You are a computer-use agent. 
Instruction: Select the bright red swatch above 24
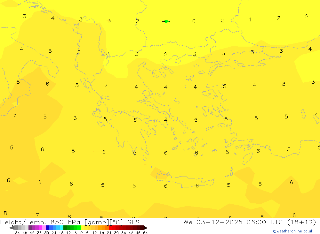(110, 228)
